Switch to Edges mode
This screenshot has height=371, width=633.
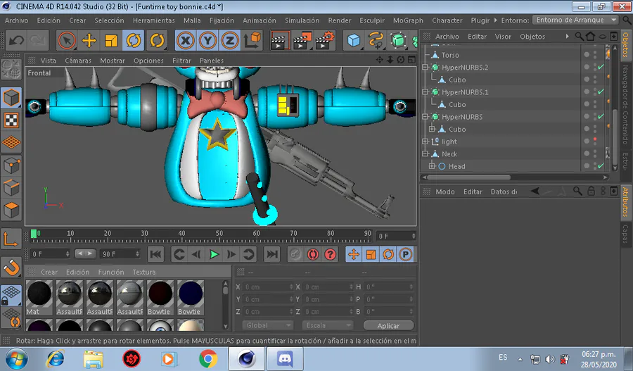click(x=11, y=187)
